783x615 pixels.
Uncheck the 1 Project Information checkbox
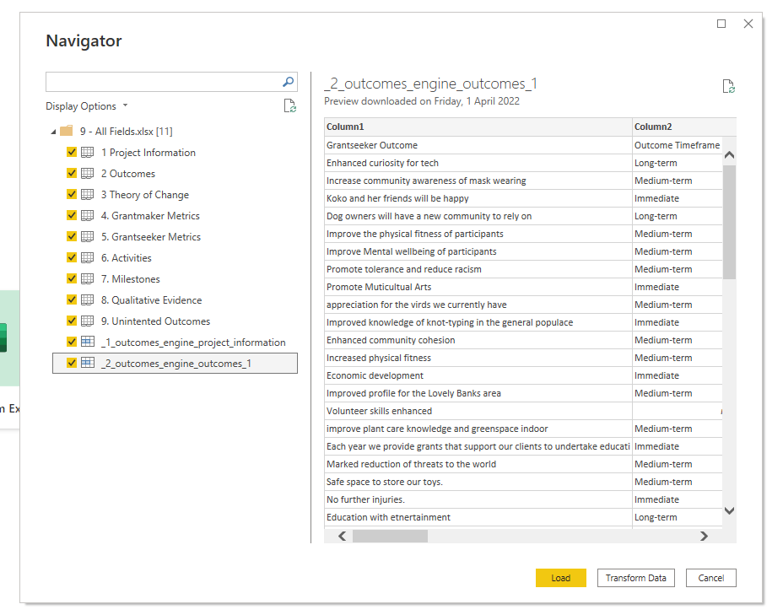[72, 153]
